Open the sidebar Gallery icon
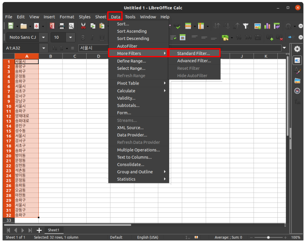This screenshot has height=243, width=306. coord(297,80)
